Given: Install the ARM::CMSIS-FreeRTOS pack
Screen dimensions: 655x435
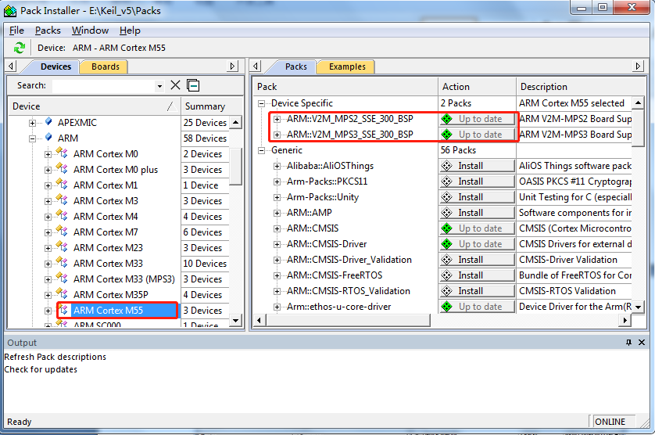Looking at the screenshot, I should [477, 275].
